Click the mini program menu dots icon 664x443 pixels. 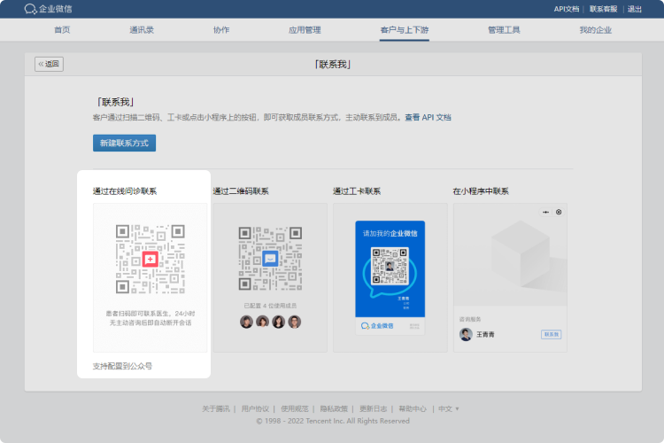point(546,212)
